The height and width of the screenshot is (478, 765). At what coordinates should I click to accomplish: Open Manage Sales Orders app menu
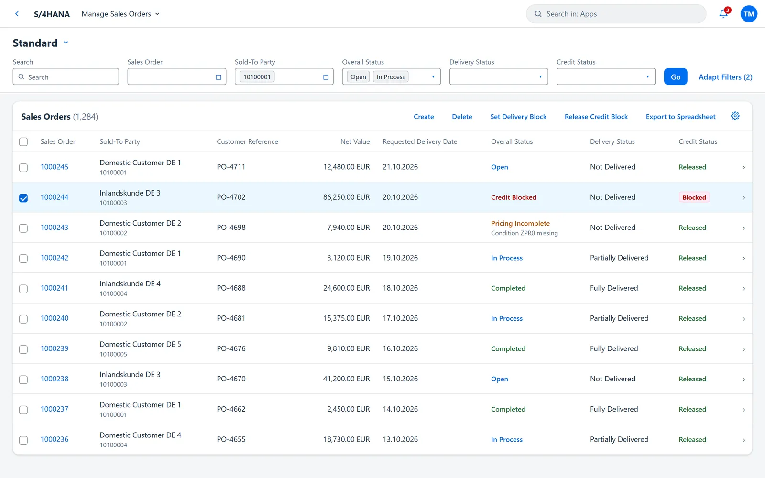point(120,14)
